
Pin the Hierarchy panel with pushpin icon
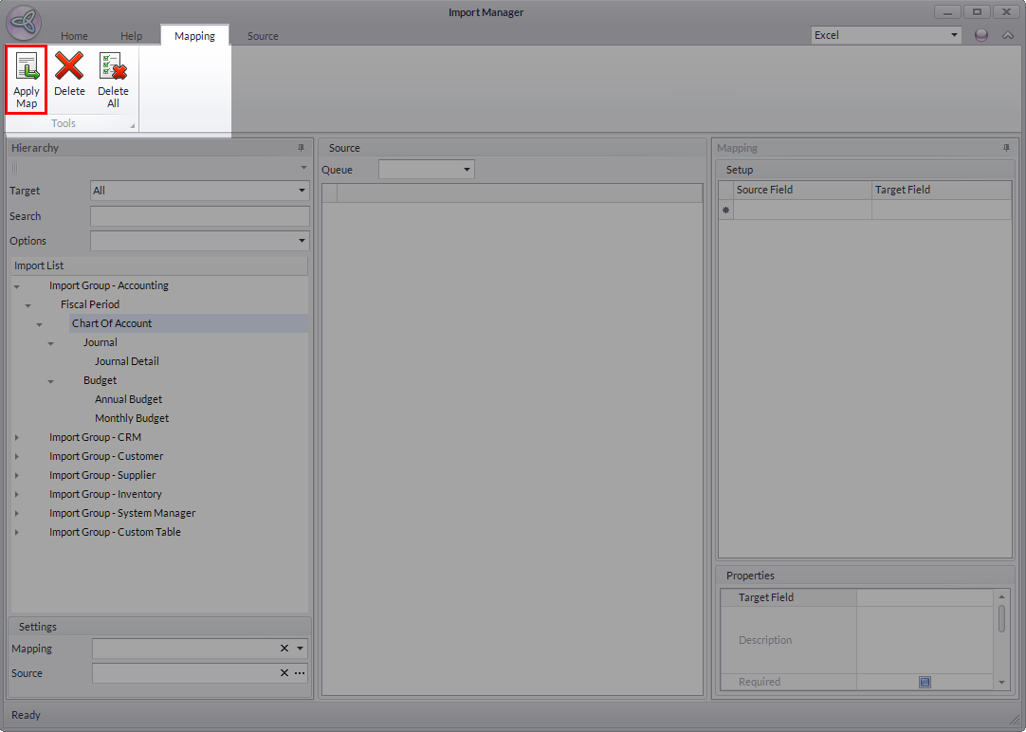[x=302, y=148]
